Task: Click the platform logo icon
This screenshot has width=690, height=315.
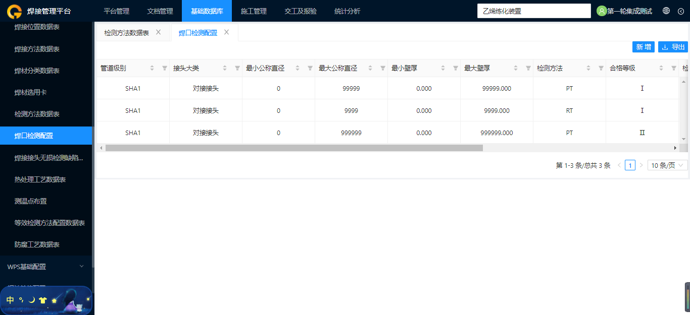Action: (x=14, y=11)
